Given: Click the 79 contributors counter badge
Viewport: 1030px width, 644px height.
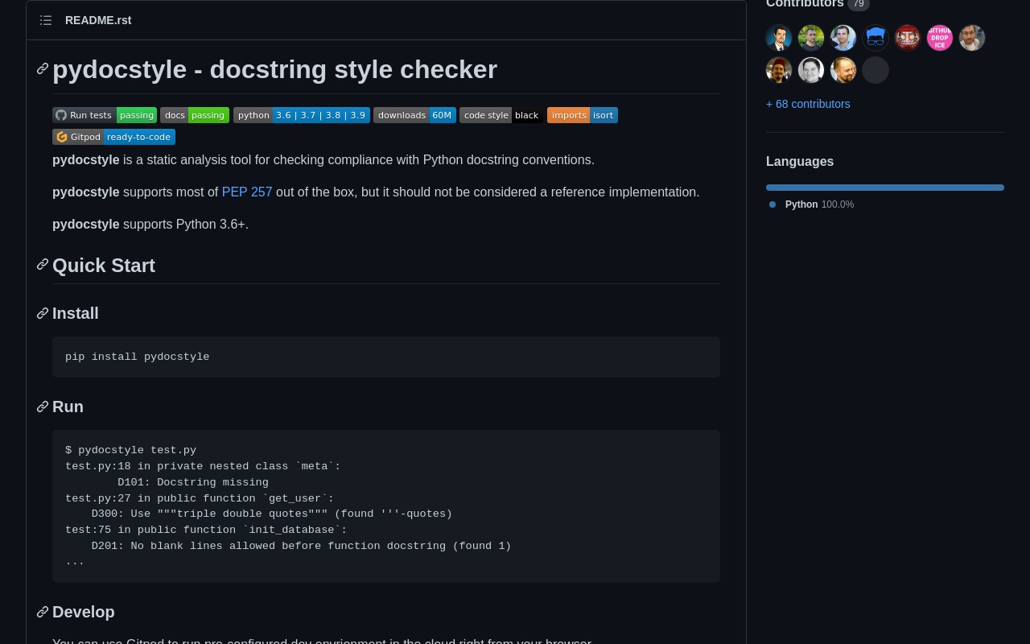Looking at the screenshot, I should click(x=859, y=4).
